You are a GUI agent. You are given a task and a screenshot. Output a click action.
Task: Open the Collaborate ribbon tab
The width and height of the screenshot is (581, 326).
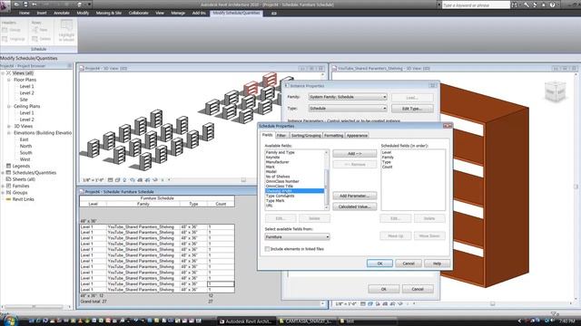(139, 13)
